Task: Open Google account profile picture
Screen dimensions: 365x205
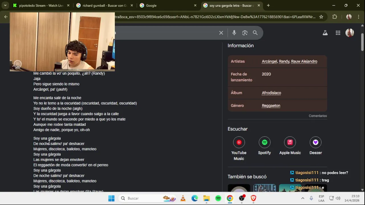Action: (x=350, y=33)
